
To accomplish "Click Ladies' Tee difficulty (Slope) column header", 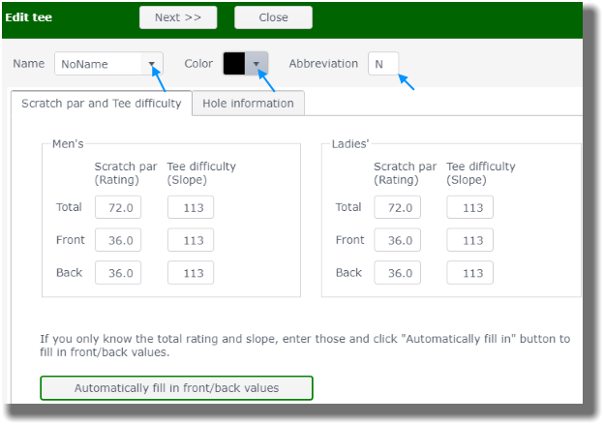I will tap(481, 173).
